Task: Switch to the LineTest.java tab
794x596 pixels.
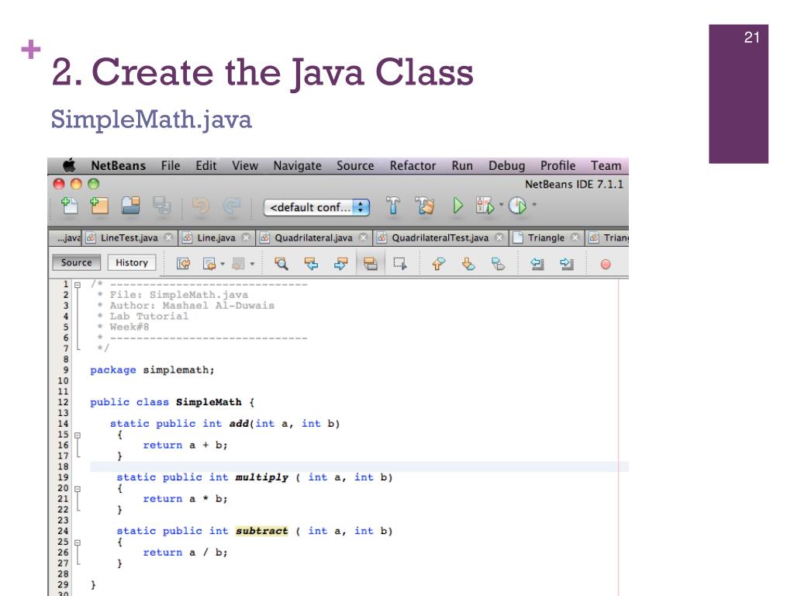Action: click(x=129, y=237)
